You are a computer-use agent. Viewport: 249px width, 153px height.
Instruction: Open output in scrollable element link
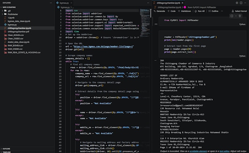click(198, 151)
